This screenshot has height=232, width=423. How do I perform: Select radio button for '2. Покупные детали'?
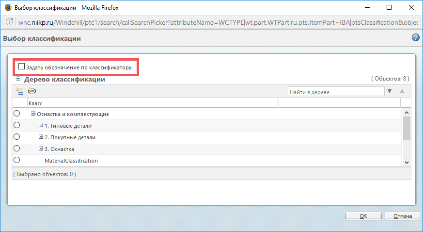[17, 137]
